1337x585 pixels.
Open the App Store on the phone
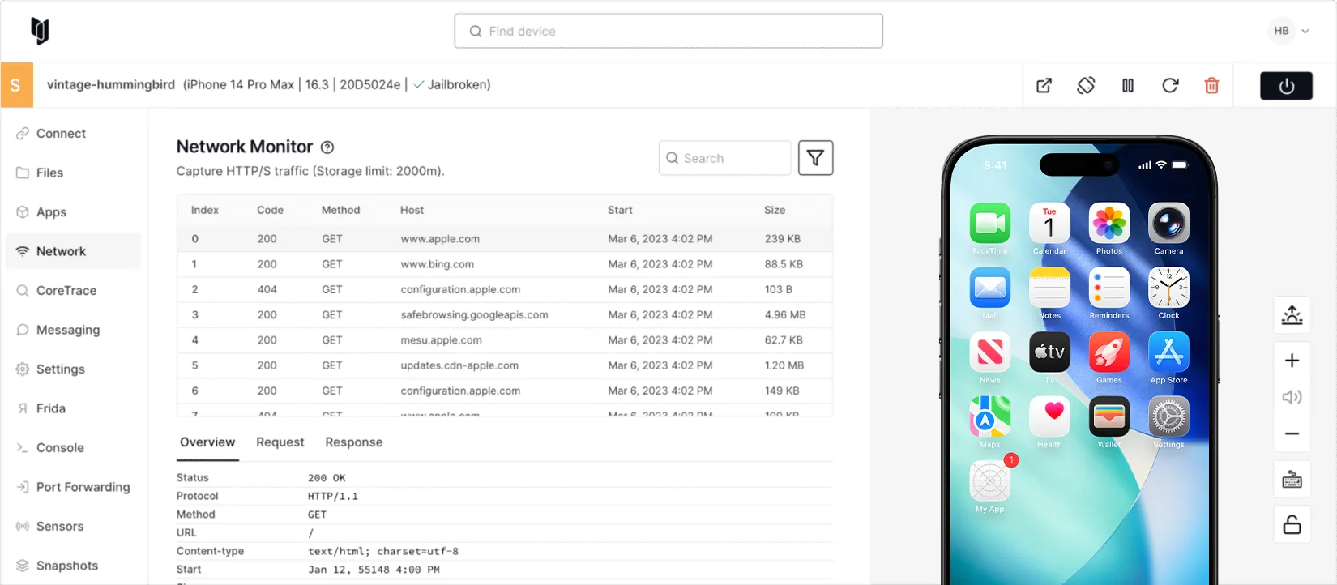coord(1168,352)
